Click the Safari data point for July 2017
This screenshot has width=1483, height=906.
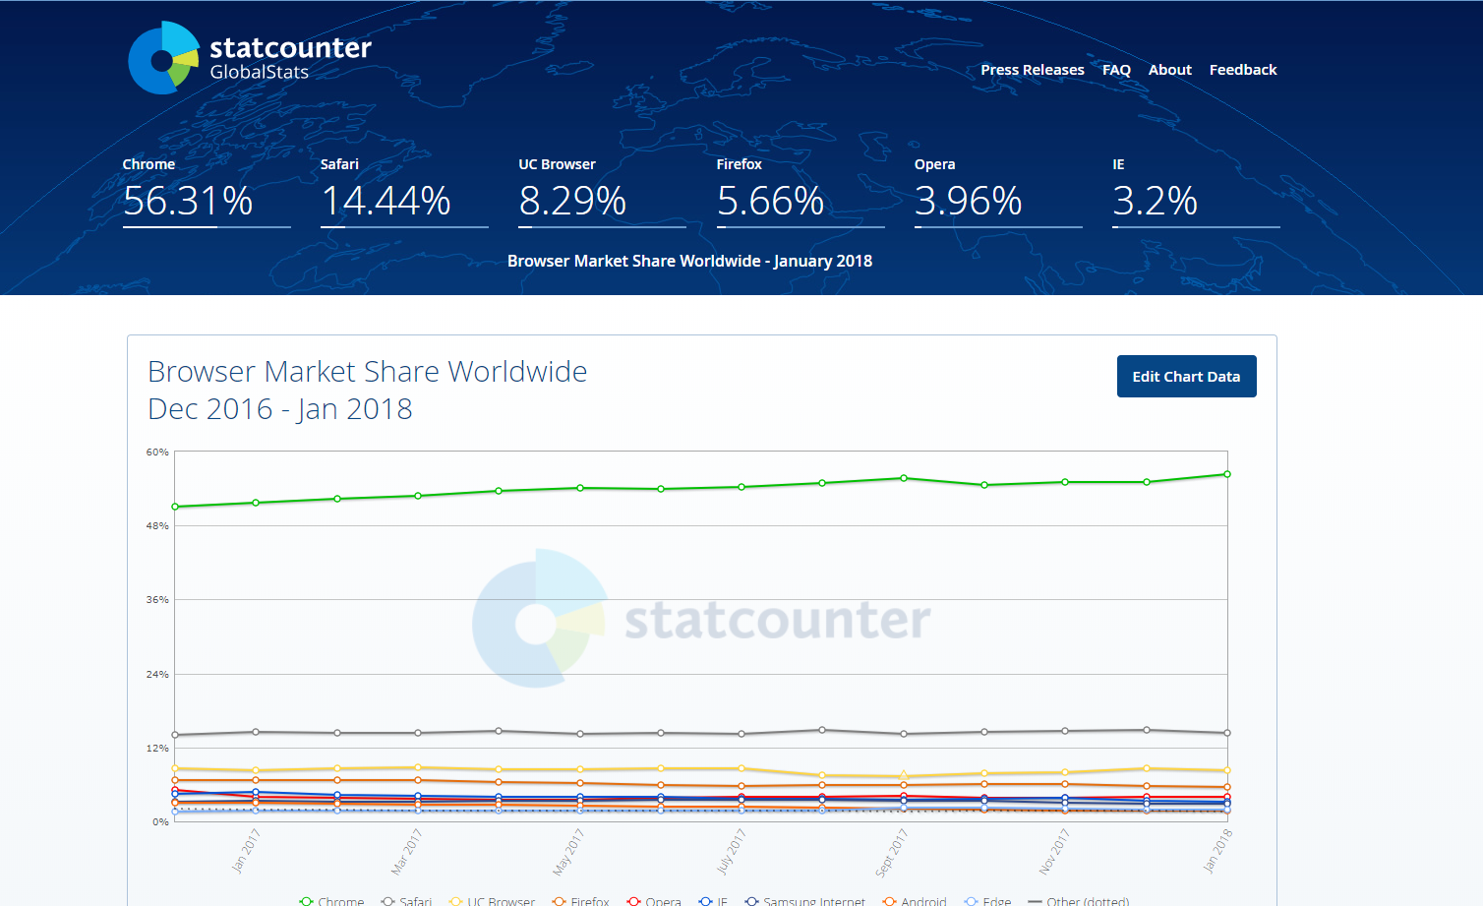(741, 734)
